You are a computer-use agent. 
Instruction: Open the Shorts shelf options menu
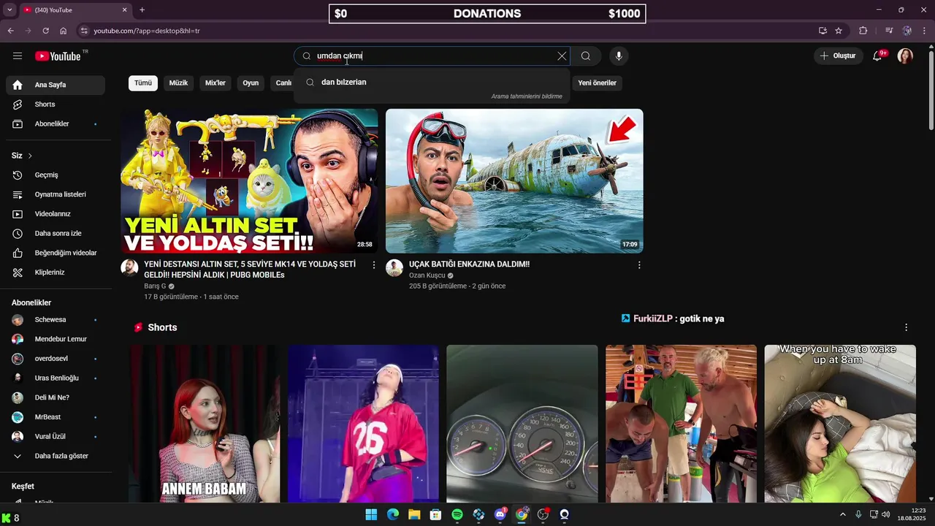[906, 327]
